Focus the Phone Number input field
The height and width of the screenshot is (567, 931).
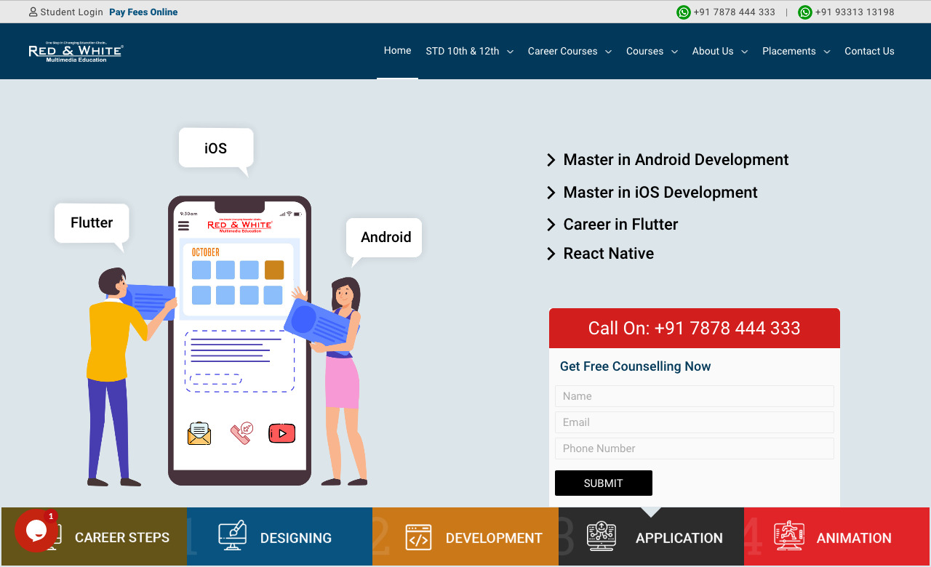(695, 449)
